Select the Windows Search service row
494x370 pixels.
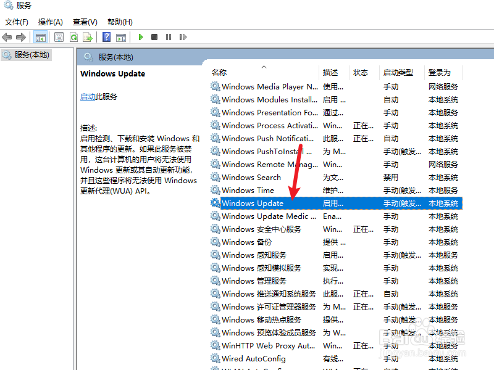point(251,177)
